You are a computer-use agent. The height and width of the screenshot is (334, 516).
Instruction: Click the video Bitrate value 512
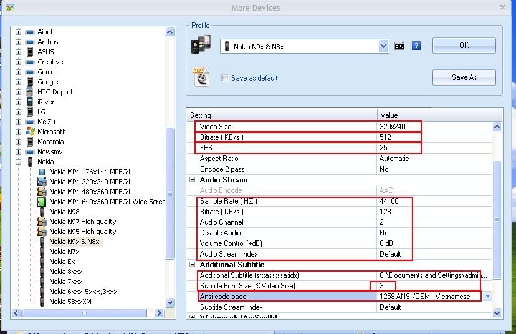coord(385,137)
